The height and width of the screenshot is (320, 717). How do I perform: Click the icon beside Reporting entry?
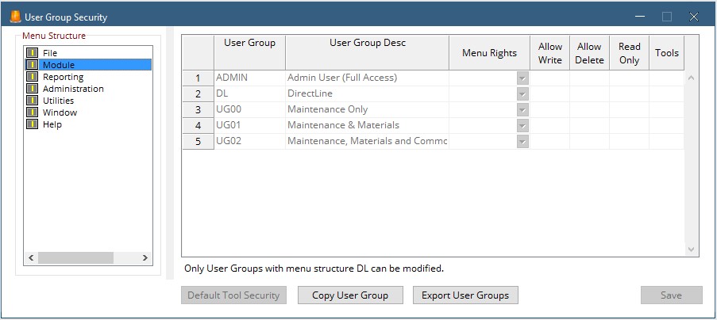[32, 77]
